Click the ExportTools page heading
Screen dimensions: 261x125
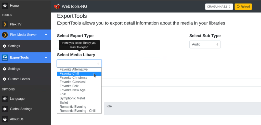click(x=72, y=16)
